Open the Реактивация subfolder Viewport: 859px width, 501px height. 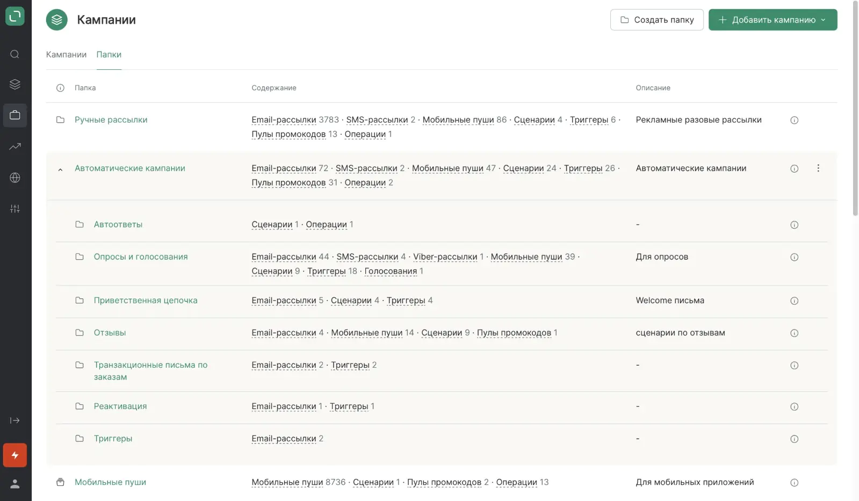(120, 406)
